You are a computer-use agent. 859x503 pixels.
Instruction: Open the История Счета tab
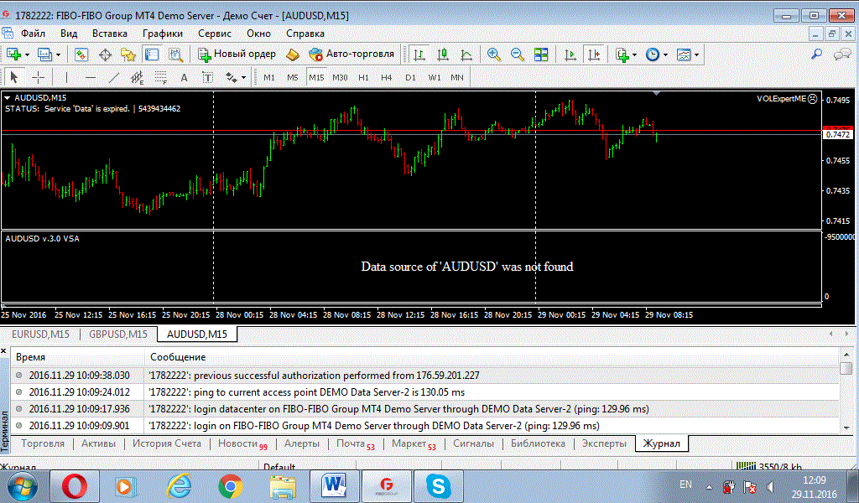[x=167, y=443]
